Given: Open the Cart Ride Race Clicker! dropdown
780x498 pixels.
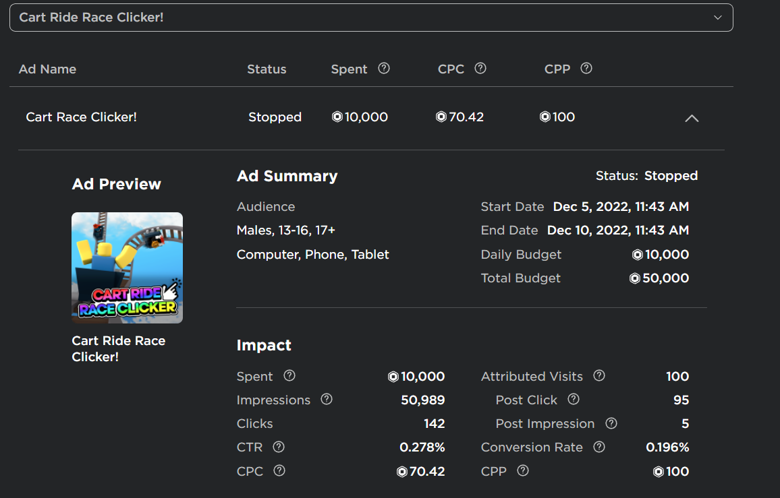Looking at the screenshot, I should (x=371, y=18).
